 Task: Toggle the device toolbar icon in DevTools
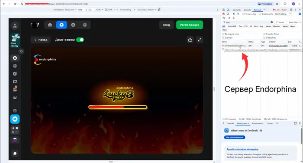click(228, 9)
